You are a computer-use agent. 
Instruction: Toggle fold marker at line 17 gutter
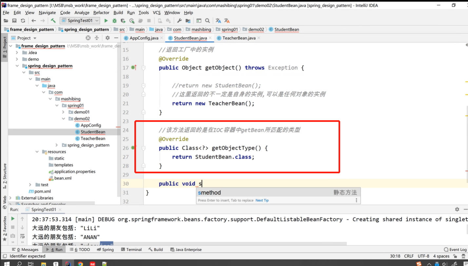pos(144,67)
